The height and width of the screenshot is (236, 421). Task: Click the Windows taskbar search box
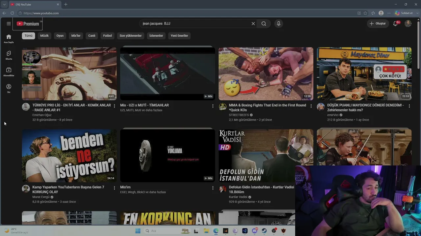click(166, 231)
